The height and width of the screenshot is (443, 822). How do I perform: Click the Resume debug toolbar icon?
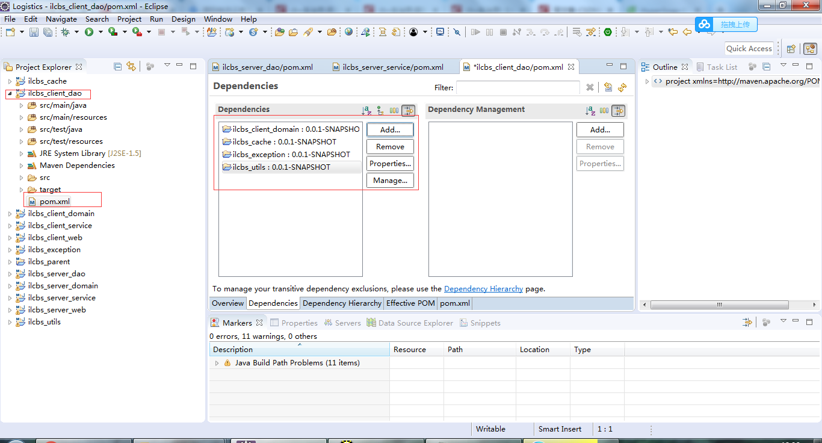point(475,32)
